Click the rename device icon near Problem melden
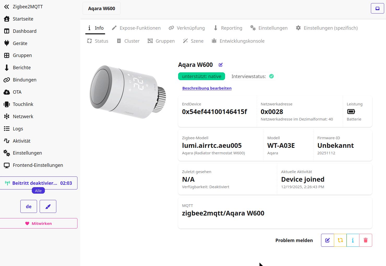Screen dimensions: 386x266 click(x=328, y=240)
